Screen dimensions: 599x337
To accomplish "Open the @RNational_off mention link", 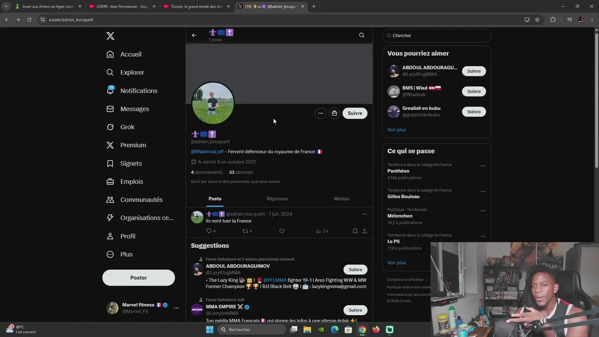I will 207,152.
